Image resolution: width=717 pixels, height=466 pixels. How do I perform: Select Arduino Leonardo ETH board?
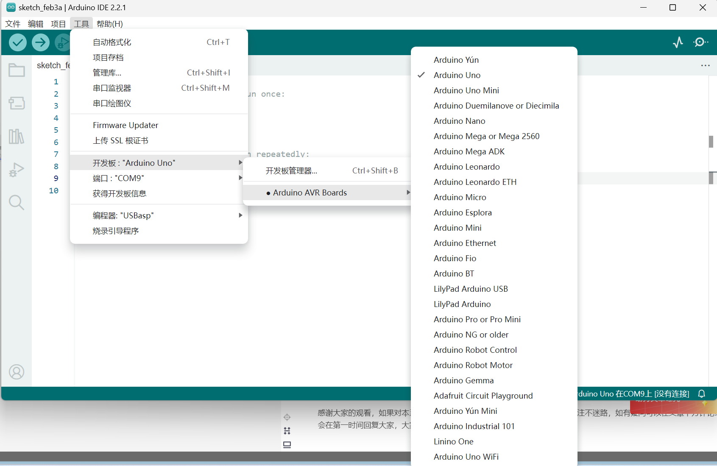pos(494,182)
